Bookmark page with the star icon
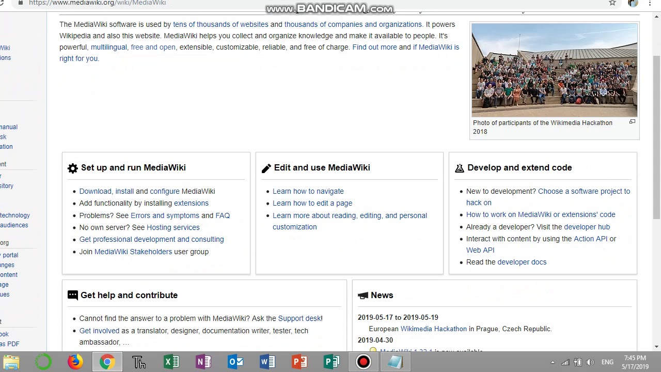The image size is (661, 372). pos(612,3)
